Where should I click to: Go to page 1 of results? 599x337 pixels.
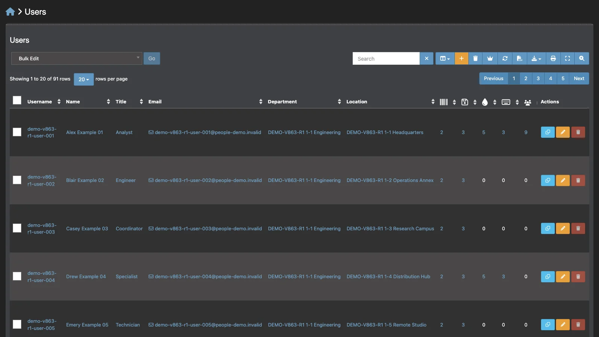(x=514, y=79)
